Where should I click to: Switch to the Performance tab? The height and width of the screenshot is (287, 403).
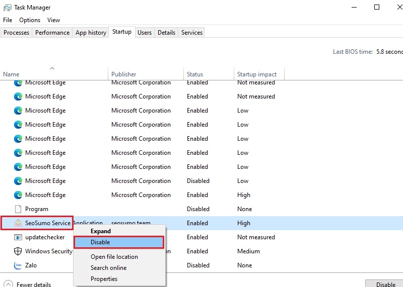52,33
